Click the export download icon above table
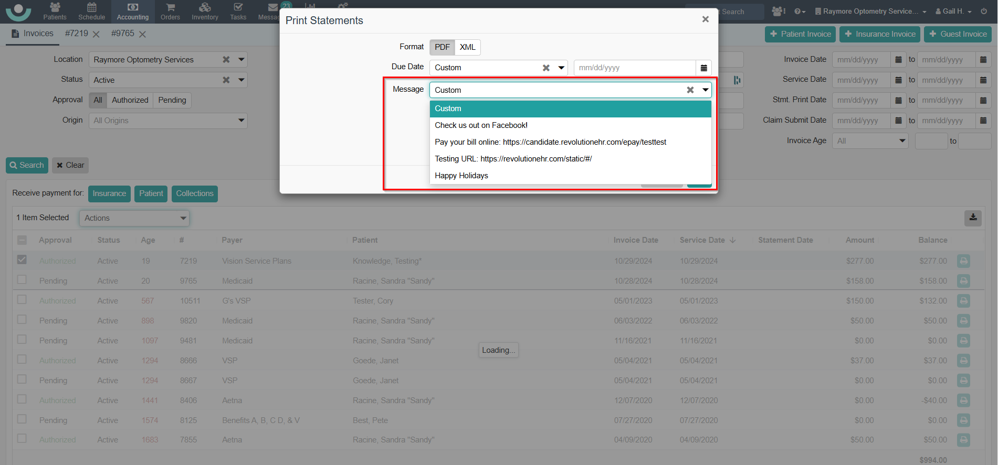Image resolution: width=998 pixels, height=465 pixels. click(x=972, y=218)
